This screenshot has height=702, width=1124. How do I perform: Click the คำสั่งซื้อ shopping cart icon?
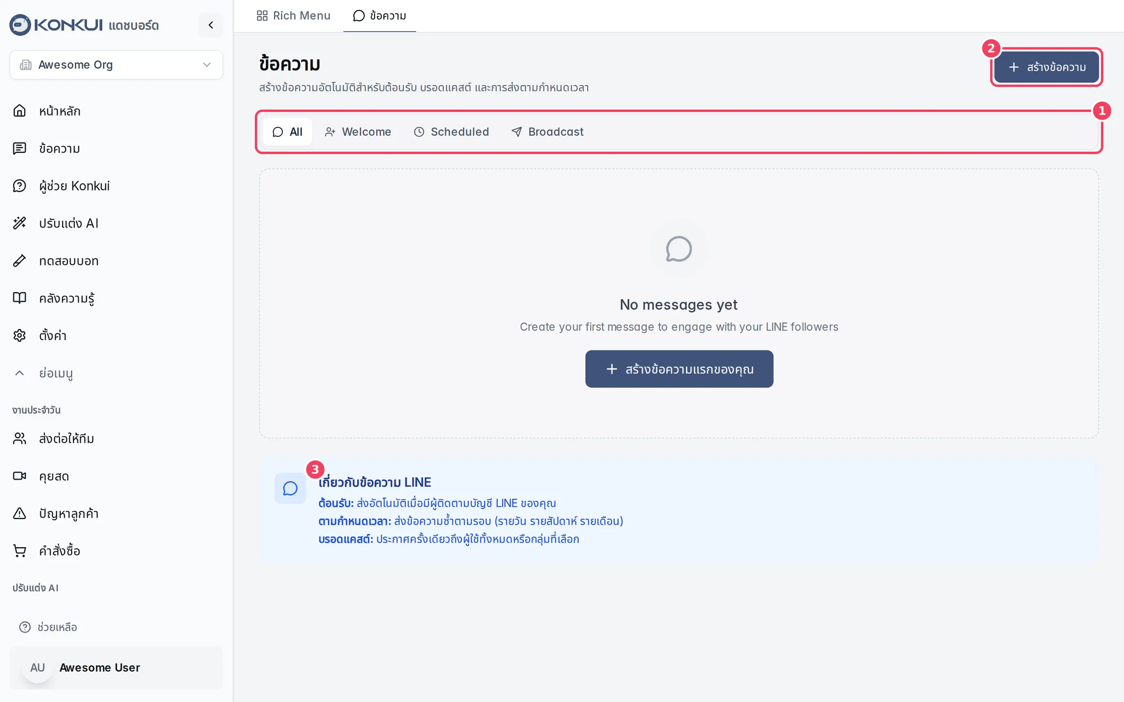(19, 551)
